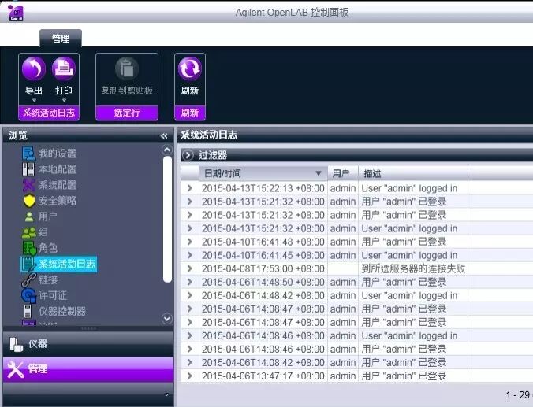
Task: Expand the row 2015-04-06T14:48:50
Action: (190, 282)
